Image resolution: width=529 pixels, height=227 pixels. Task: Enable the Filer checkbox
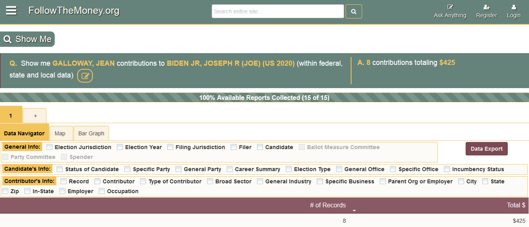point(234,147)
